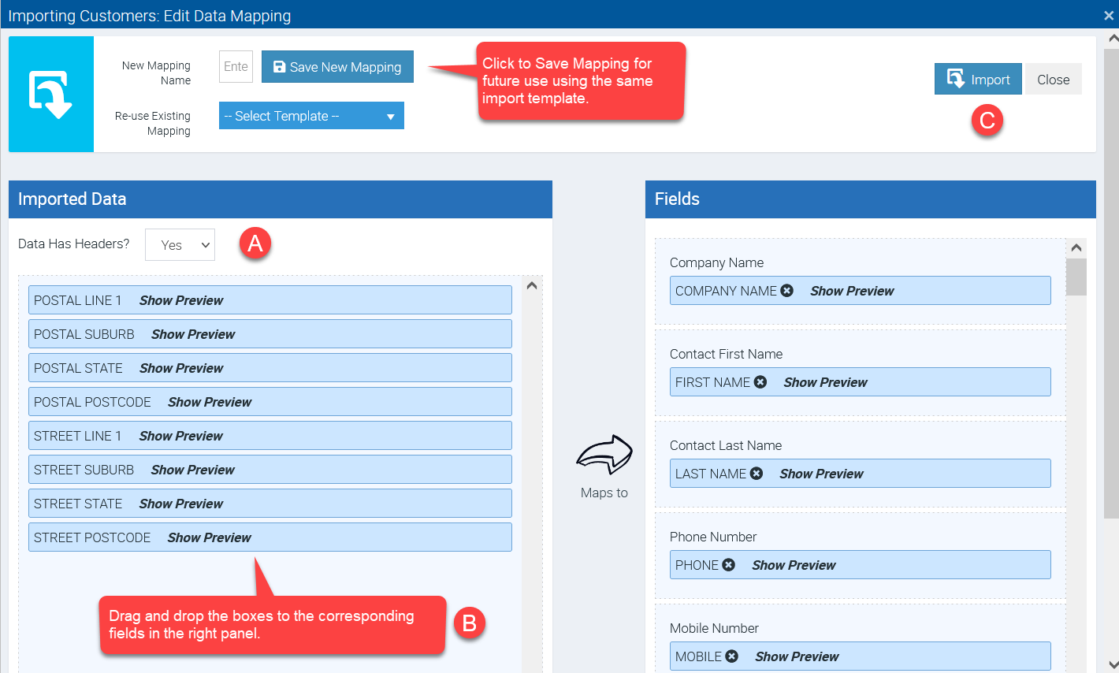Remove the LAST NAME mapping with its x icon
The width and height of the screenshot is (1119, 673).
pyautogui.click(x=757, y=474)
